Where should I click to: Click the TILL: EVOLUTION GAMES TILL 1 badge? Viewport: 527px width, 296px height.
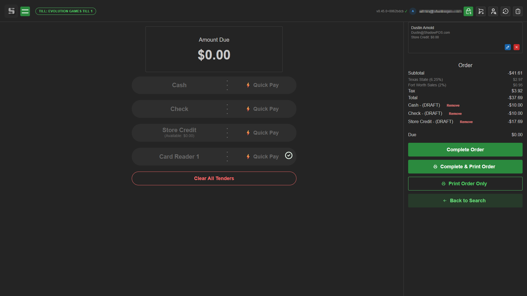point(66,11)
